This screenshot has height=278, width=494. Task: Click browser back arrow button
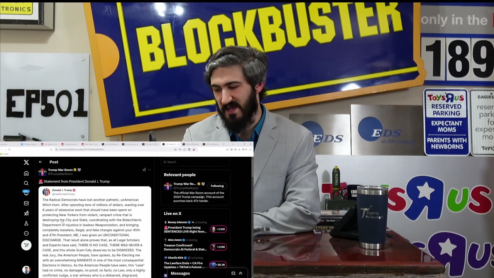2,149
